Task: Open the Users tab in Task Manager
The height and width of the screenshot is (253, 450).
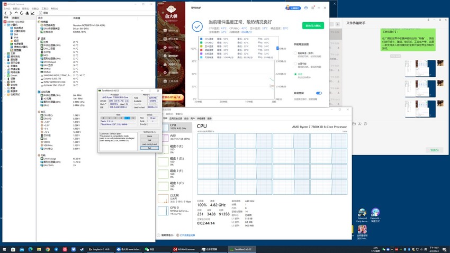Action: pyautogui.click(x=193, y=119)
